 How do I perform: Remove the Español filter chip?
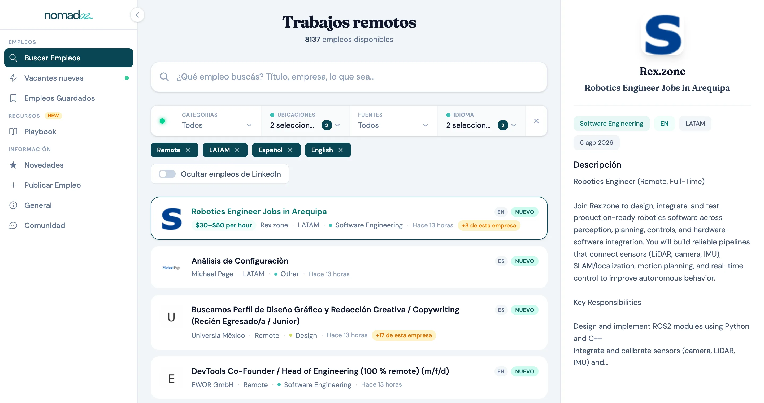point(290,150)
